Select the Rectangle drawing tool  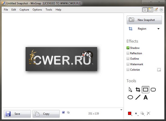click(x=146, y=90)
